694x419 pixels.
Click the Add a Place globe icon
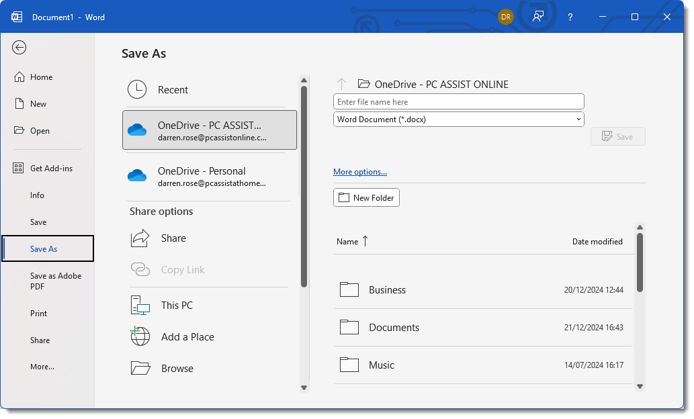[140, 337]
